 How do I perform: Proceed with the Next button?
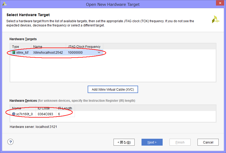click(x=152, y=142)
